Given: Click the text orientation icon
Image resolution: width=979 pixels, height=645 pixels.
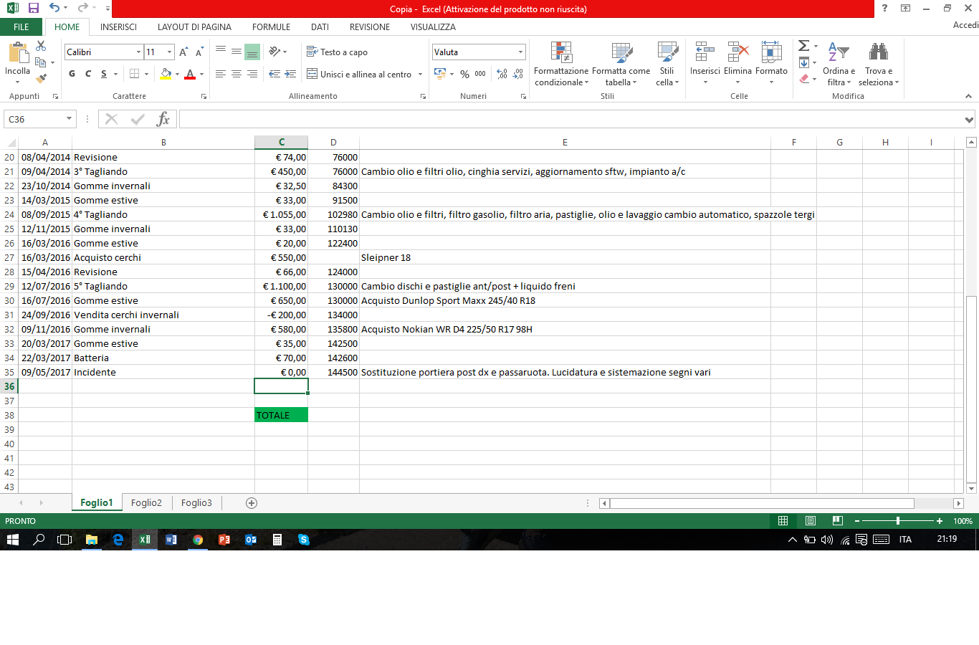Looking at the screenshot, I should (274, 52).
